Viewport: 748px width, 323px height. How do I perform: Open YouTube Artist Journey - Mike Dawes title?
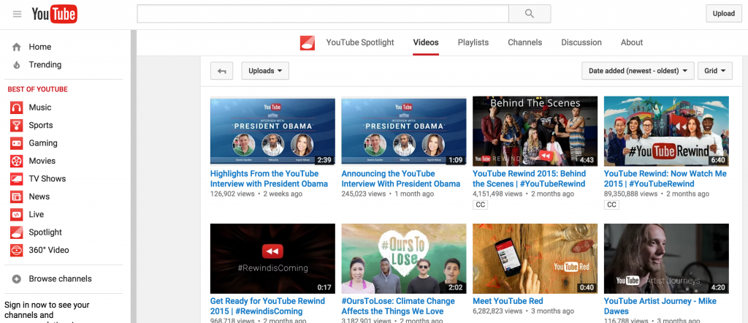click(660, 306)
